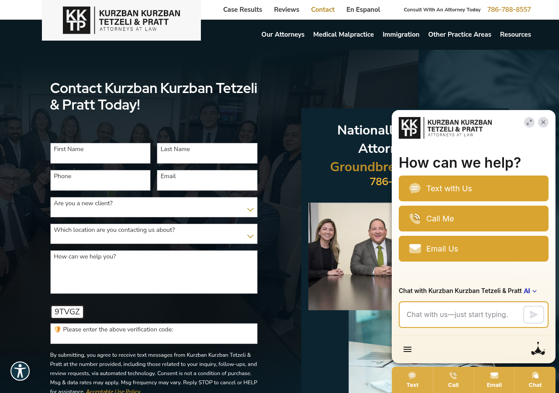This screenshot has width=559, height=393.
Task: Send the chat message arrow button
Action: tap(534, 314)
